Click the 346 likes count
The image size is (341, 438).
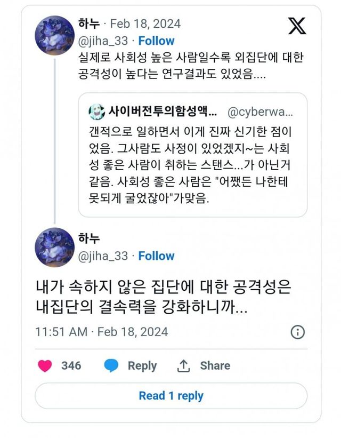click(x=71, y=365)
